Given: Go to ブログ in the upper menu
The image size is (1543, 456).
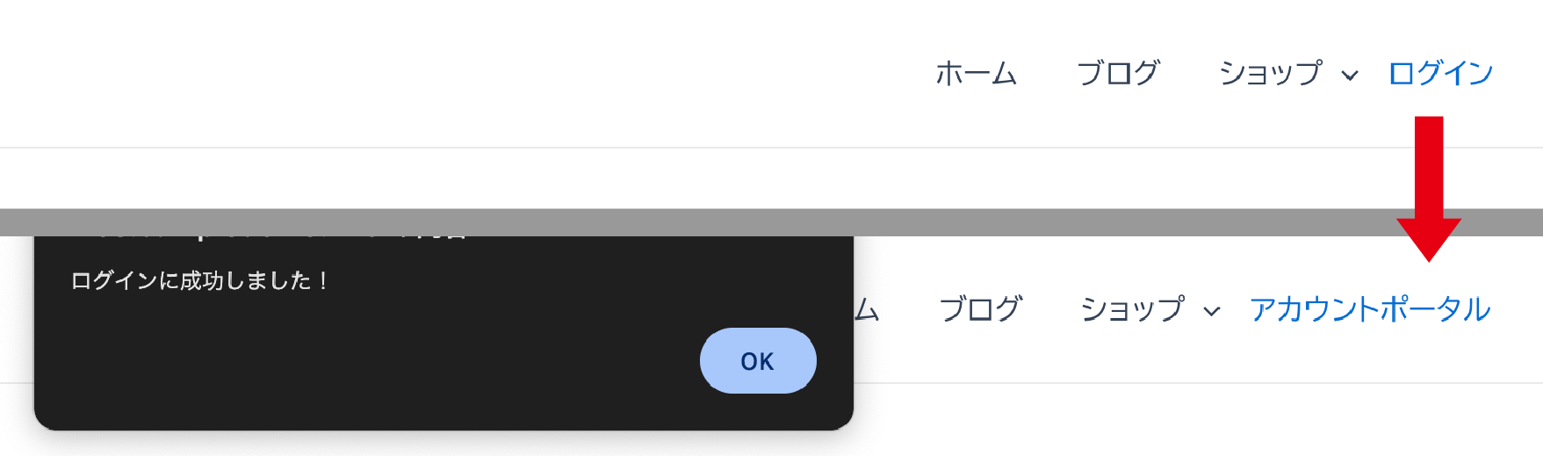Looking at the screenshot, I should (1118, 73).
